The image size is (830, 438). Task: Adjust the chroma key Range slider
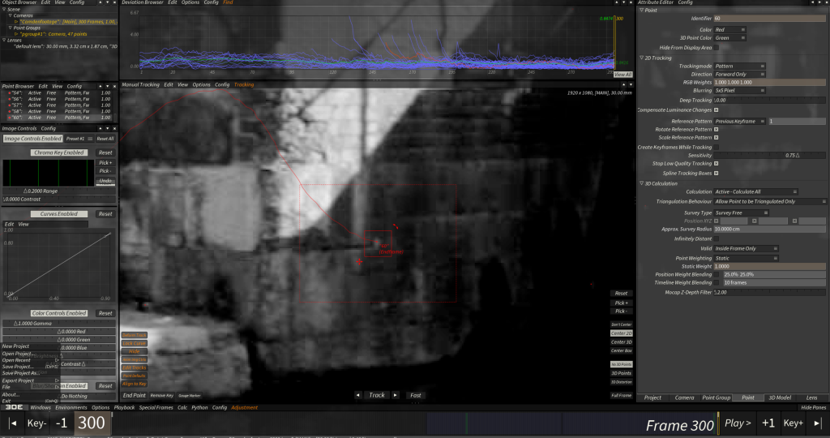pyautogui.click(x=58, y=191)
